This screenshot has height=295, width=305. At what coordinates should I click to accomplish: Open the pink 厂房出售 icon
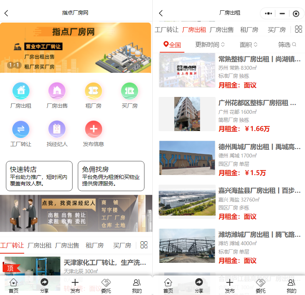57,91
